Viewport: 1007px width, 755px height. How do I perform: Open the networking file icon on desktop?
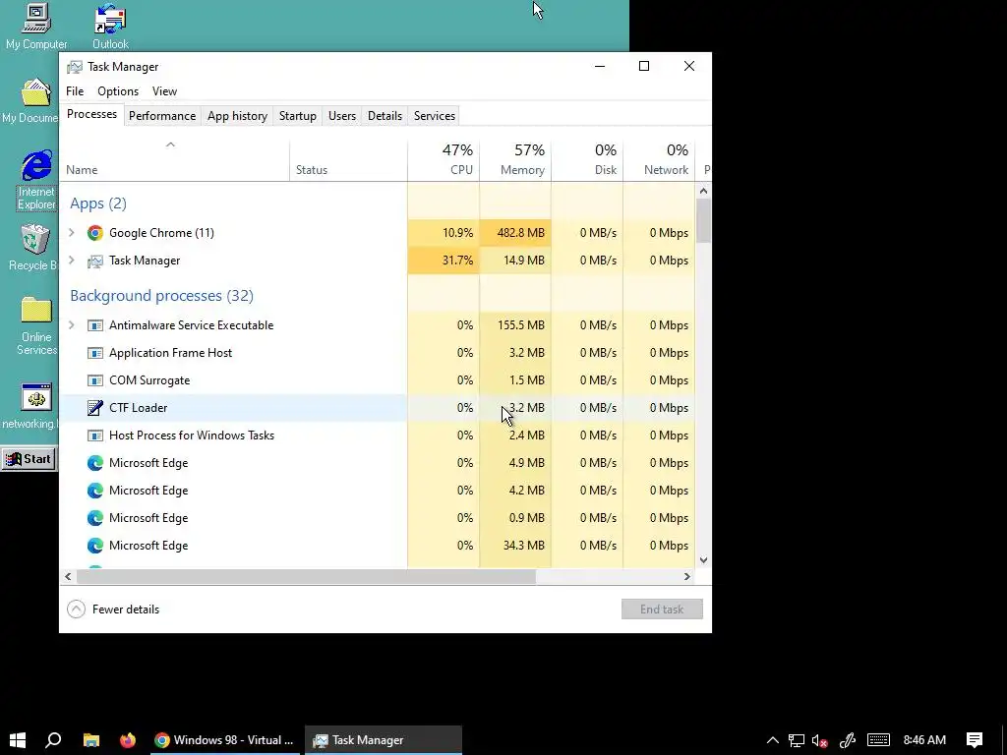(30, 406)
